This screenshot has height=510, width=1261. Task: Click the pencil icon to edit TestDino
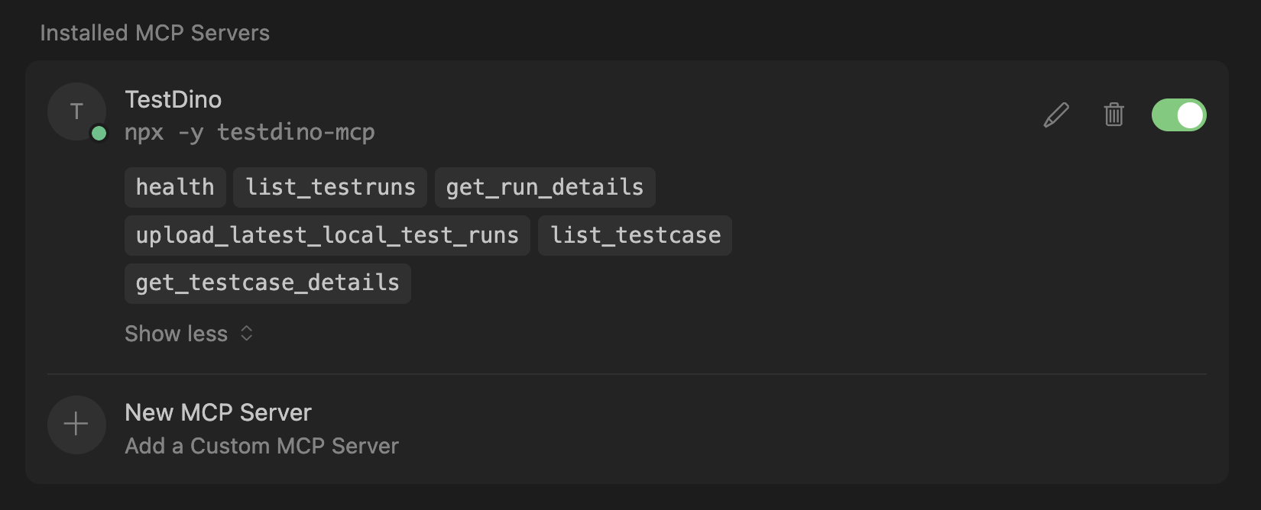[x=1055, y=115]
